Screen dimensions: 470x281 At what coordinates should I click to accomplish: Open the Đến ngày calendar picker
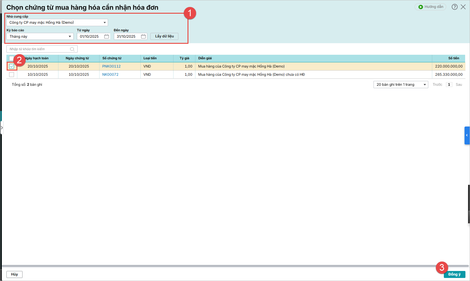coord(143,36)
